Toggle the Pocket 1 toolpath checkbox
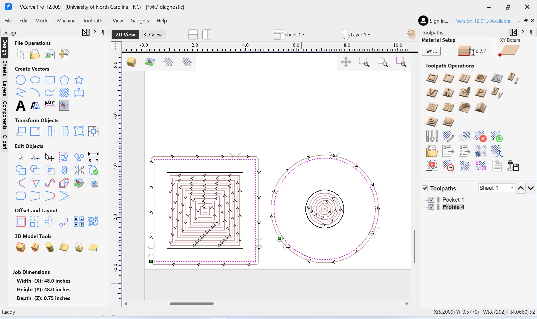Image resolution: width=537 pixels, height=319 pixels. tap(431, 200)
